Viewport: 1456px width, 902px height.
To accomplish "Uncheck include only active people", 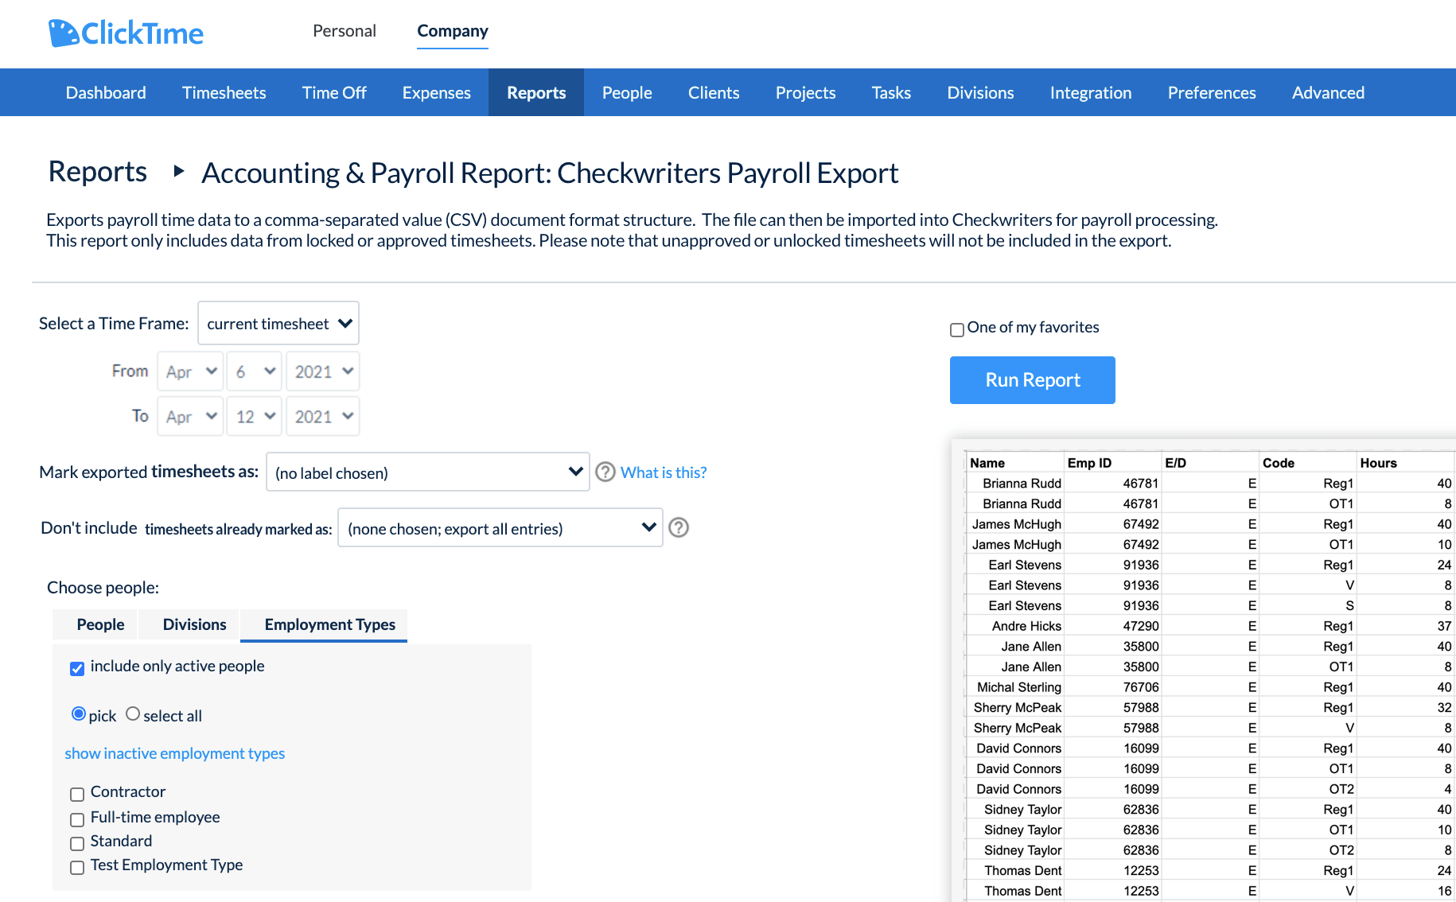I will 77,668.
